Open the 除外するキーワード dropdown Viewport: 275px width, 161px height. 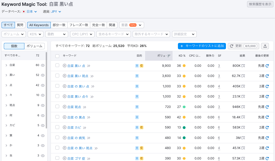point(151,34)
